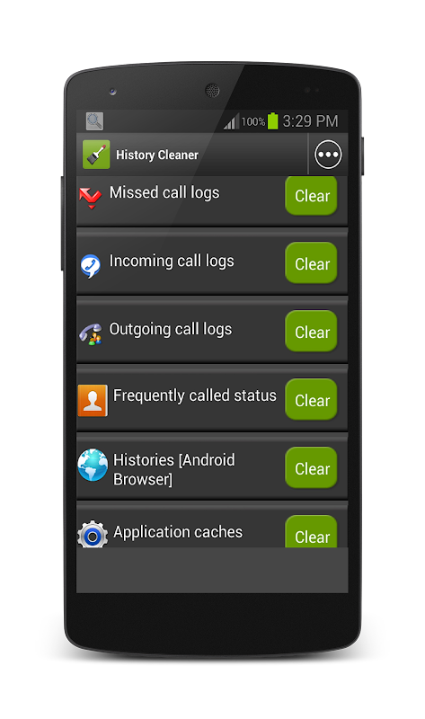Tap the red missed call arrow icon
Image resolution: width=425 pixels, height=719 pixels.
pos(90,198)
